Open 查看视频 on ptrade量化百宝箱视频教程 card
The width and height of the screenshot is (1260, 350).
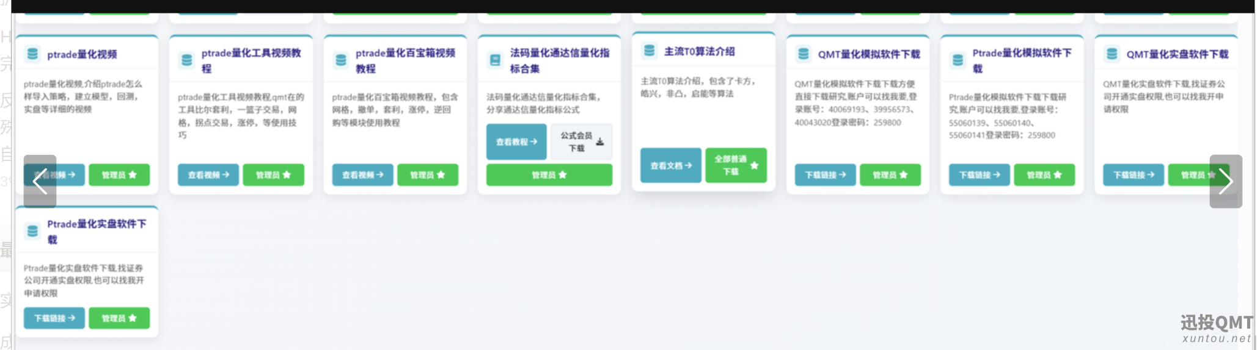coord(362,175)
